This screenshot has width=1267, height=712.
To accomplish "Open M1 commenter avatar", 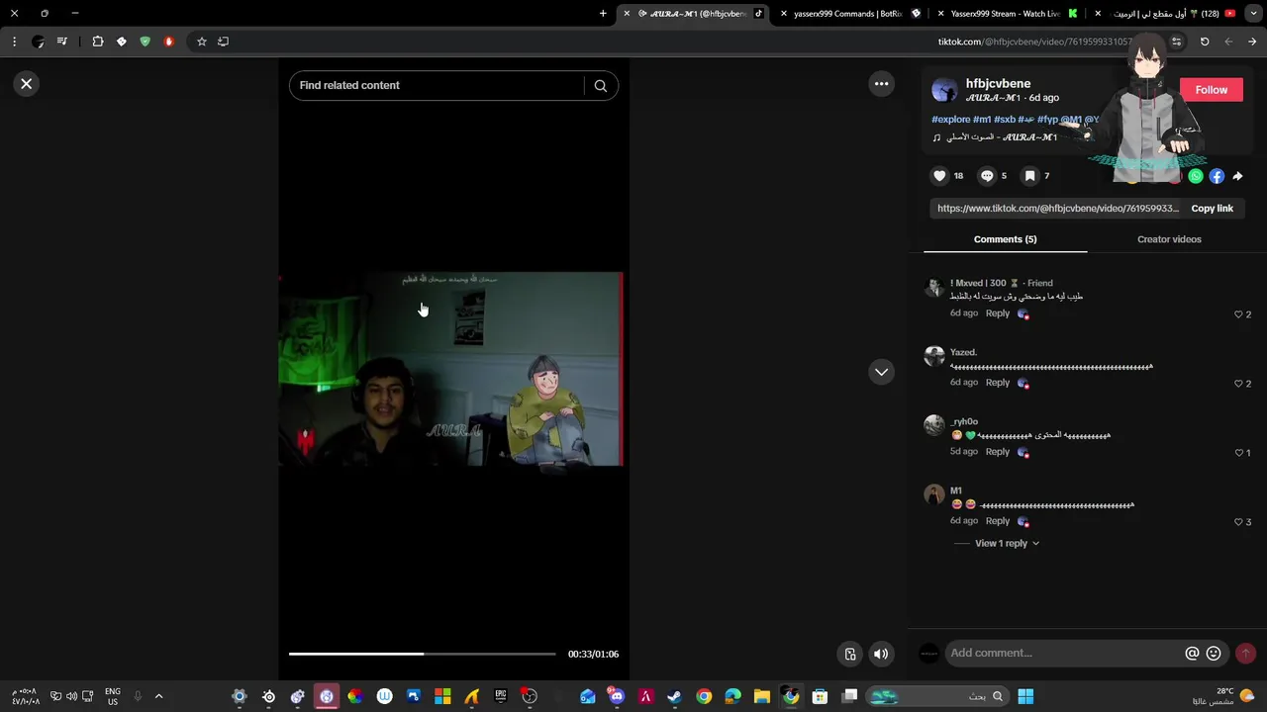I will pos(933,495).
